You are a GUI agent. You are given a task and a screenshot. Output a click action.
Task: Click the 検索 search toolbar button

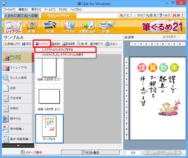pyautogui.click(x=82, y=44)
